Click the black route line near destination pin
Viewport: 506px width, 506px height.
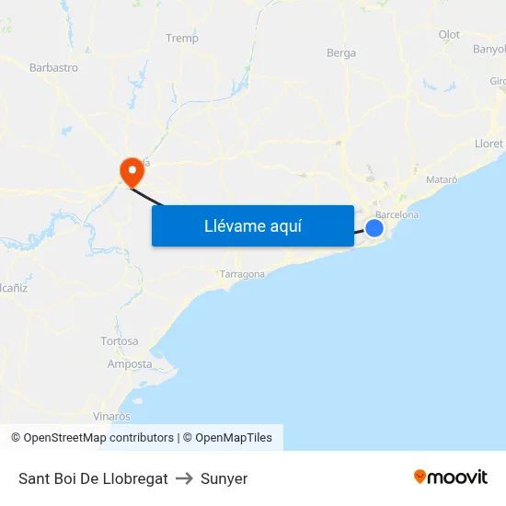pyautogui.click(x=146, y=197)
